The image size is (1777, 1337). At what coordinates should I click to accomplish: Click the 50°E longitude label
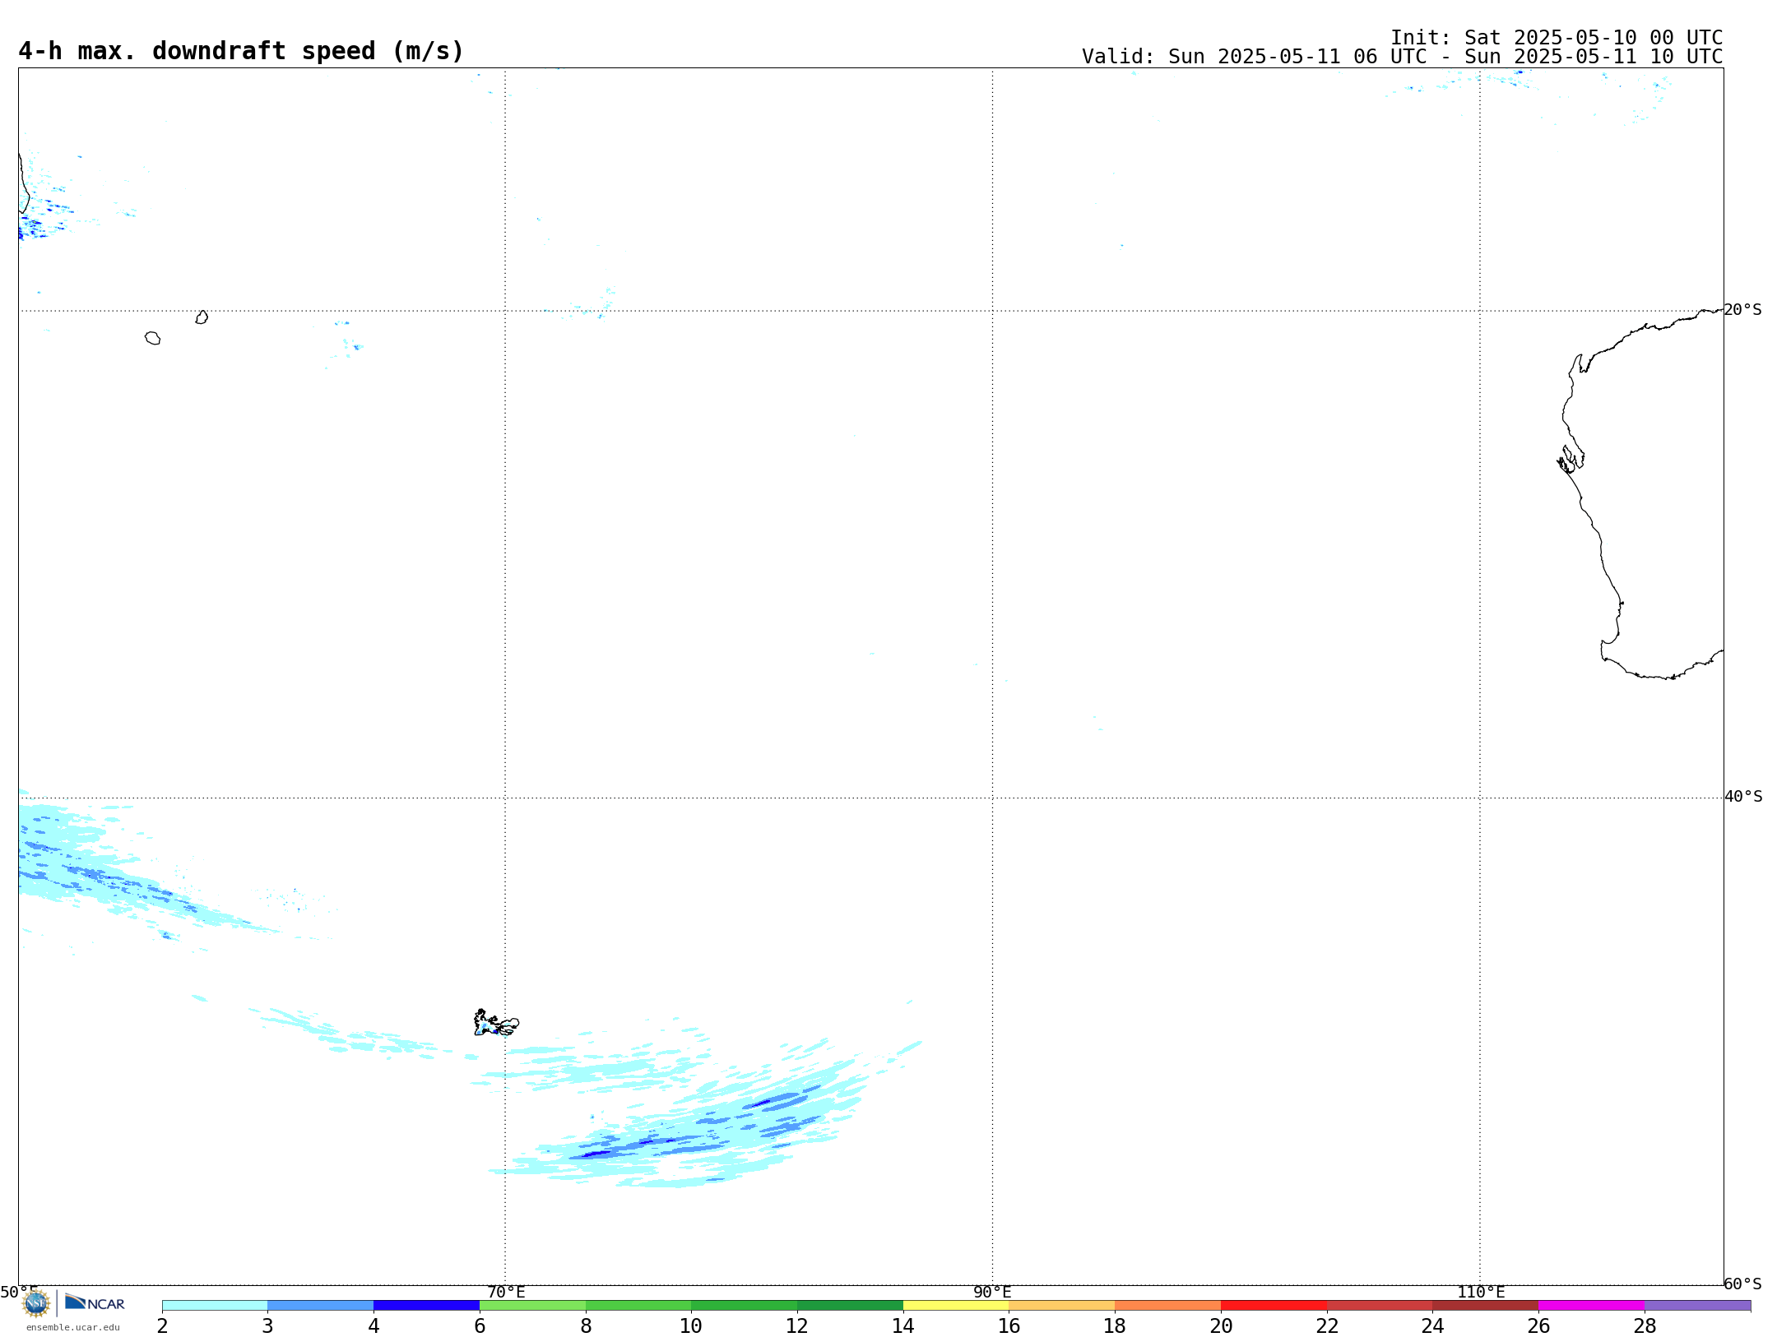point(19,1293)
